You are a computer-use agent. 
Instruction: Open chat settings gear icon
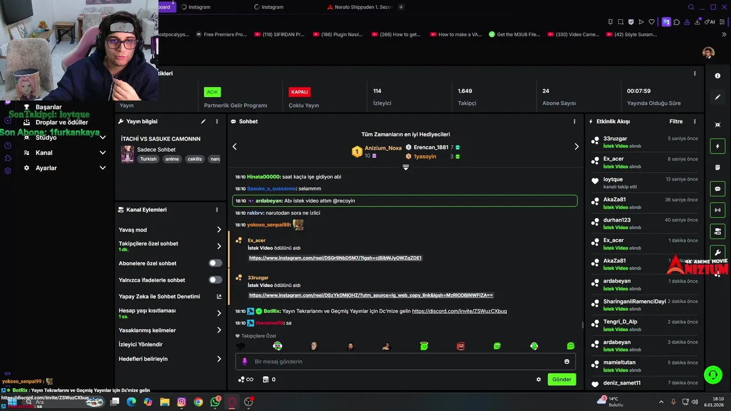click(x=539, y=380)
